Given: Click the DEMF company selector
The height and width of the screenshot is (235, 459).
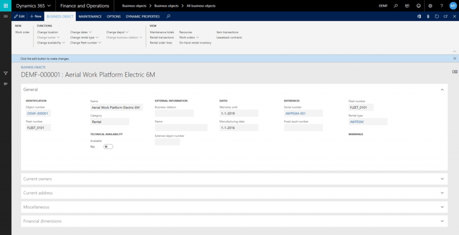Looking at the screenshot, I should [x=383, y=6].
